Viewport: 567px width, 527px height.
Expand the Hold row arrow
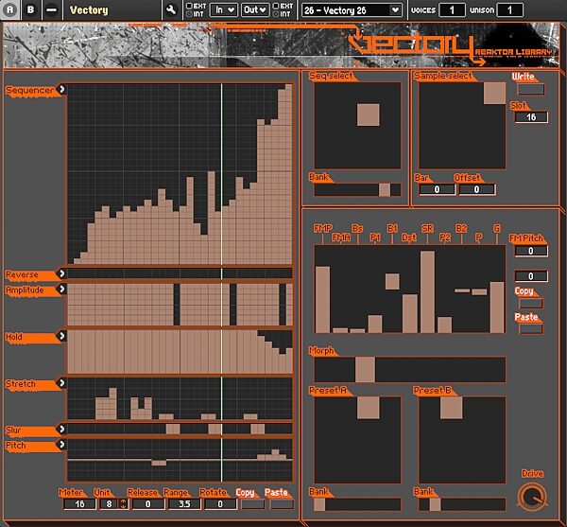61,336
